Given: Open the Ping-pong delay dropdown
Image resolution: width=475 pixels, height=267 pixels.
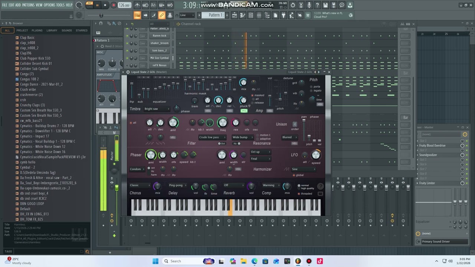Looking at the screenshot, I should pos(178,185).
